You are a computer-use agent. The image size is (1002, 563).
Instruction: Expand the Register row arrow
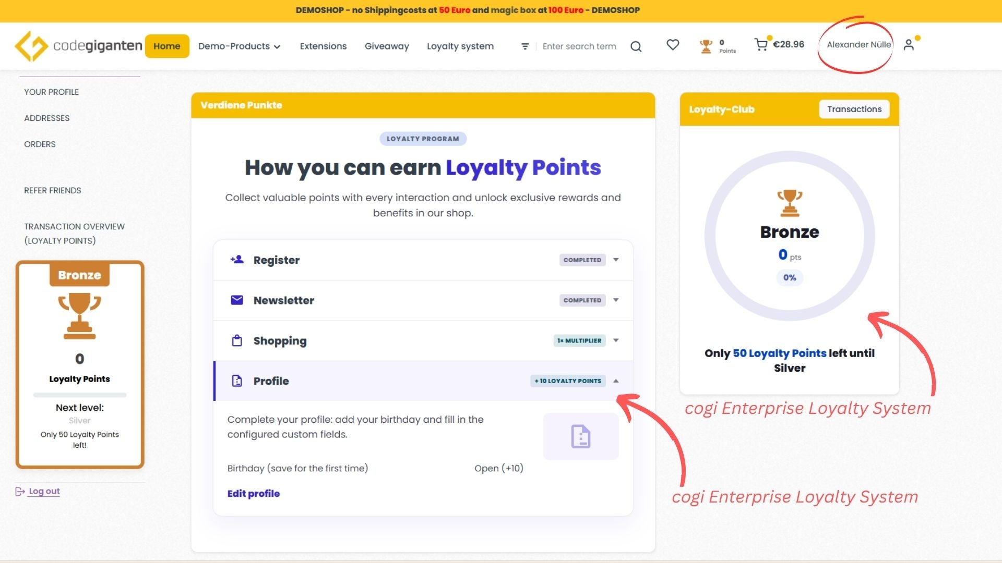[616, 260]
